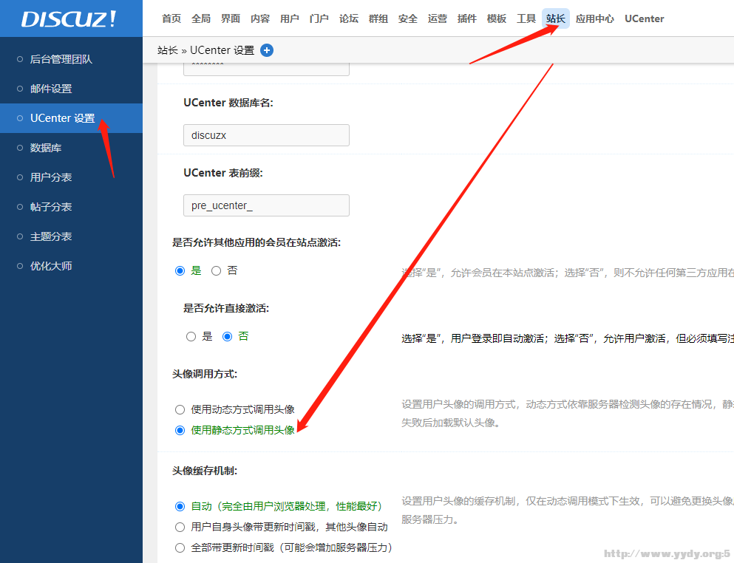
Task: Open the 界面 top menu
Action: pos(231,18)
